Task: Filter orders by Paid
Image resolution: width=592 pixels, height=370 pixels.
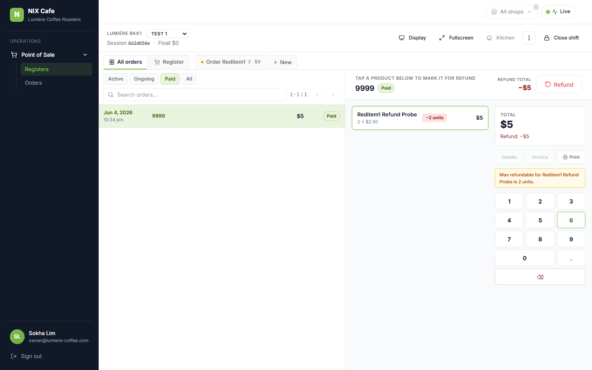Action: (170, 79)
